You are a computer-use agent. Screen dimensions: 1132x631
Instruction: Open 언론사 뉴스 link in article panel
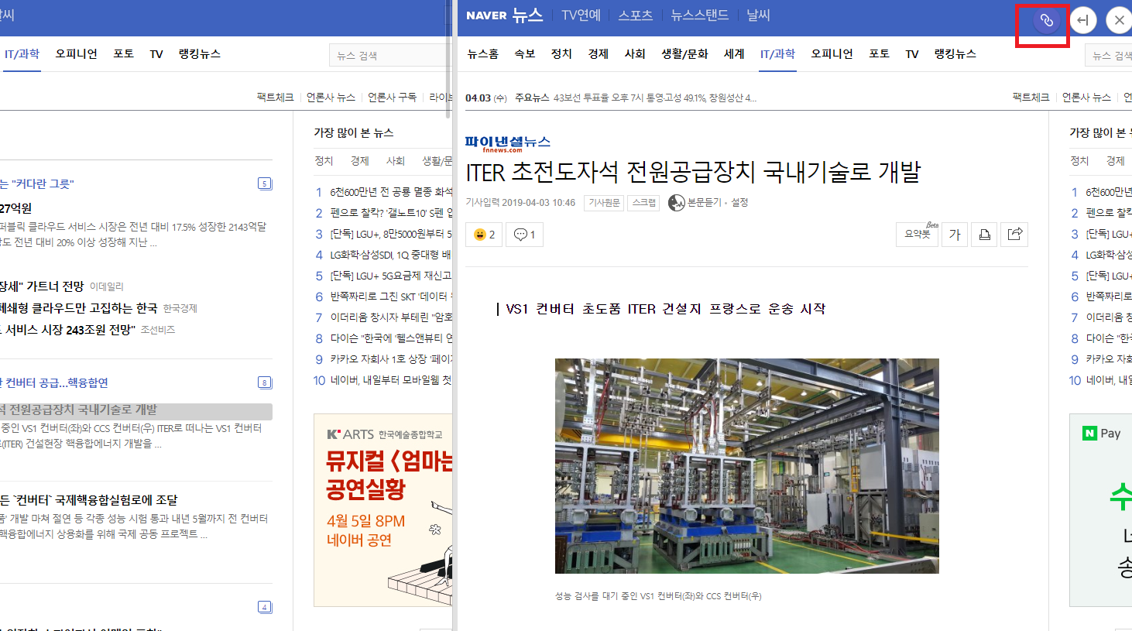(x=1086, y=97)
